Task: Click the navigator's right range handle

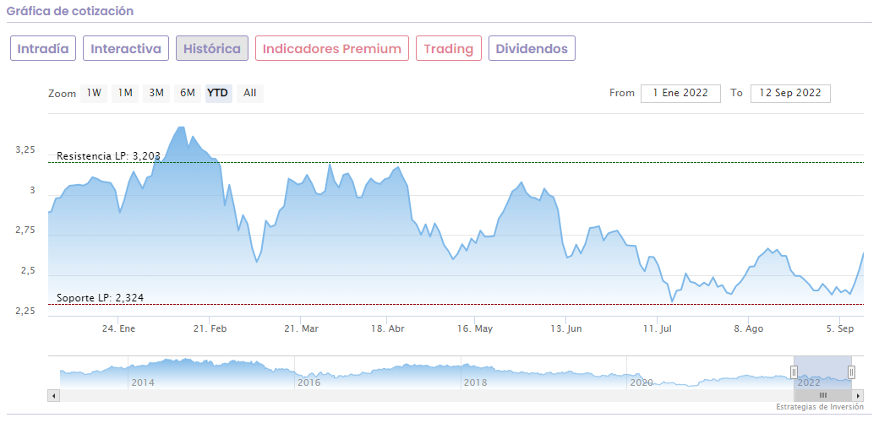Action: pos(851,371)
